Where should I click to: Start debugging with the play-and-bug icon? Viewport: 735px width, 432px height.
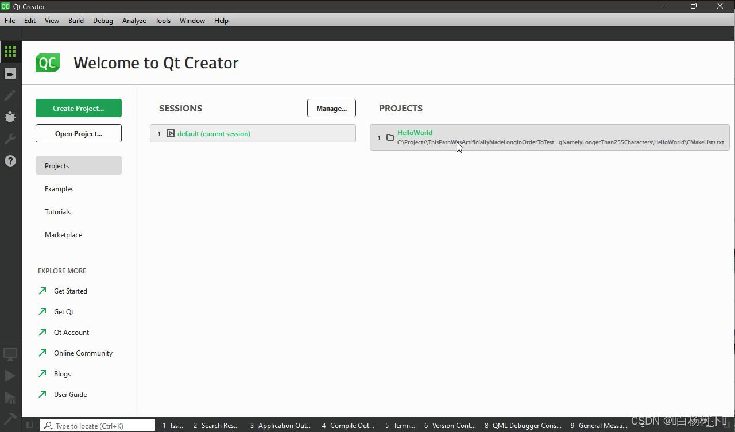[x=10, y=398]
